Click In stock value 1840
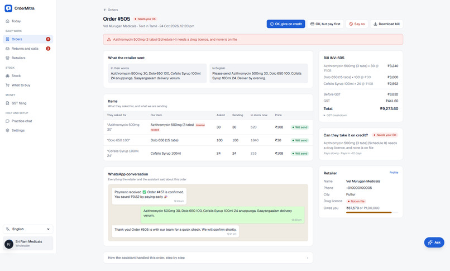This screenshot has width=450, height=271. [255, 140]
